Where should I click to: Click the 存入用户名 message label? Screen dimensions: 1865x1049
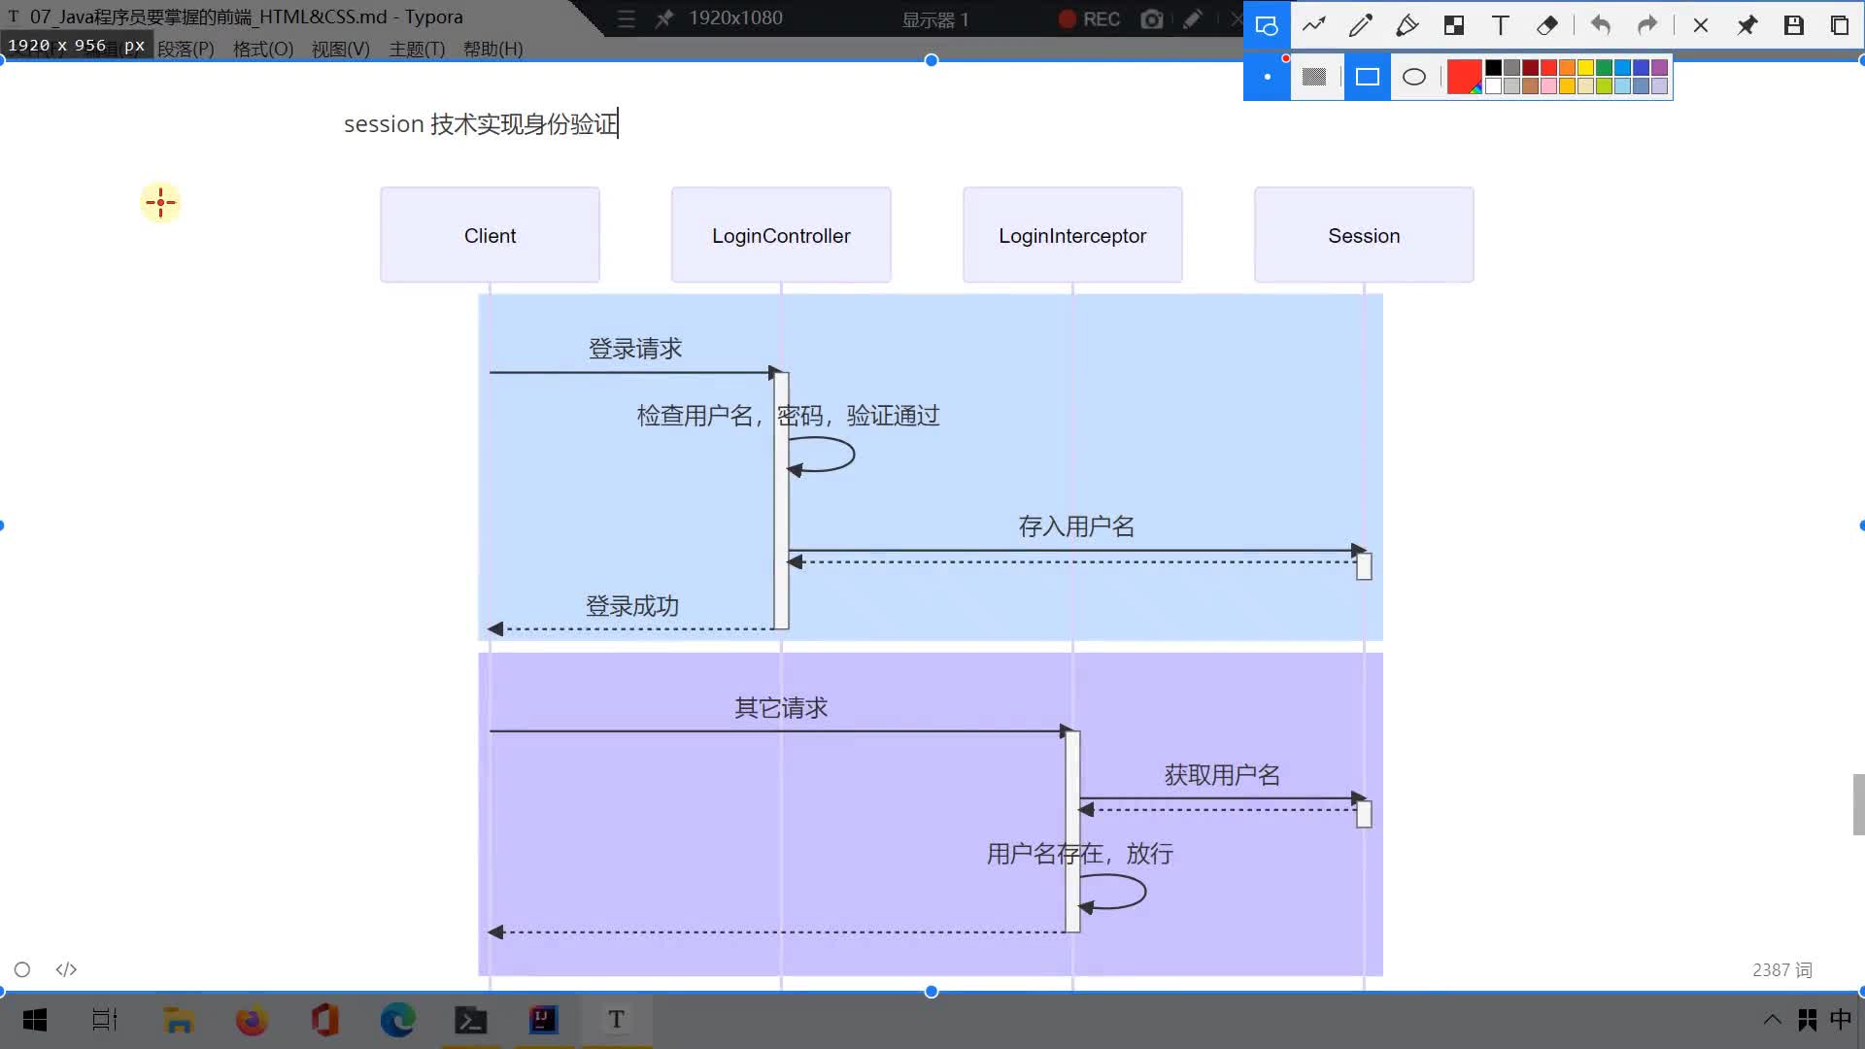coord(1076,526)
